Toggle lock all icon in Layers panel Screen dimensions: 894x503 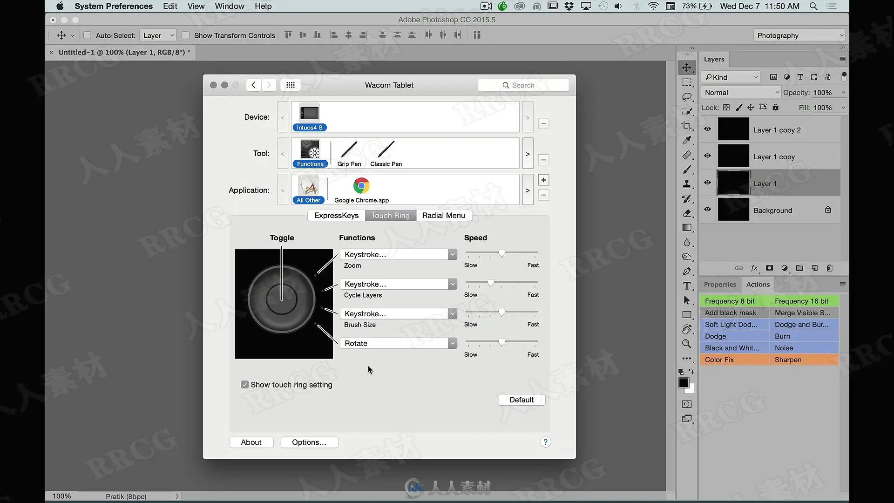775,108
